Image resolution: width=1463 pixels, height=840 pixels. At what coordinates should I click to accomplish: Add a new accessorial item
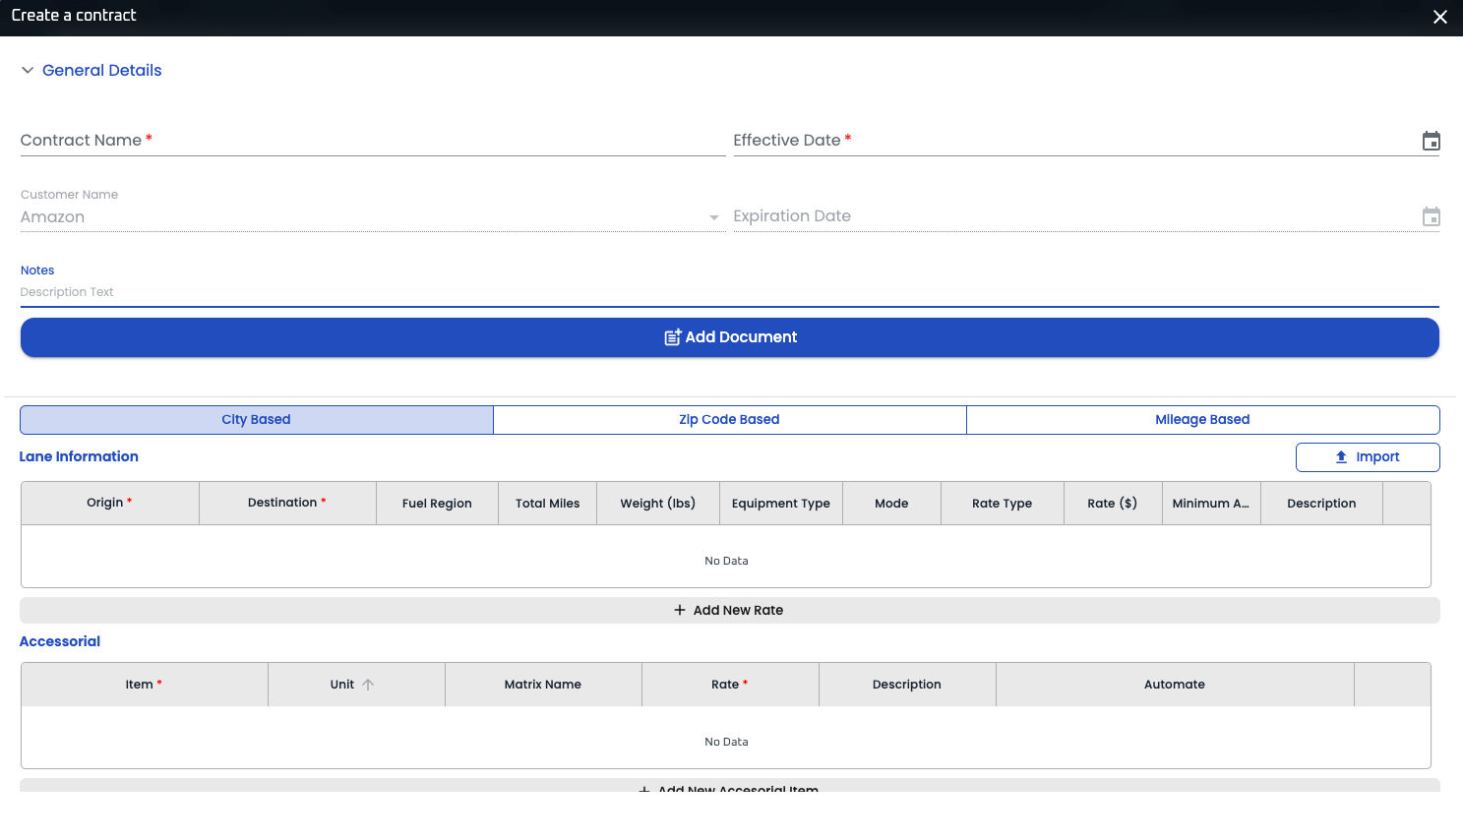(x=729, y=787)
